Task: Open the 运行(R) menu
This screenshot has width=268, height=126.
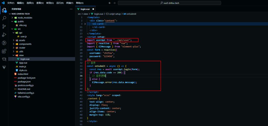Action: tap(60, 3)
